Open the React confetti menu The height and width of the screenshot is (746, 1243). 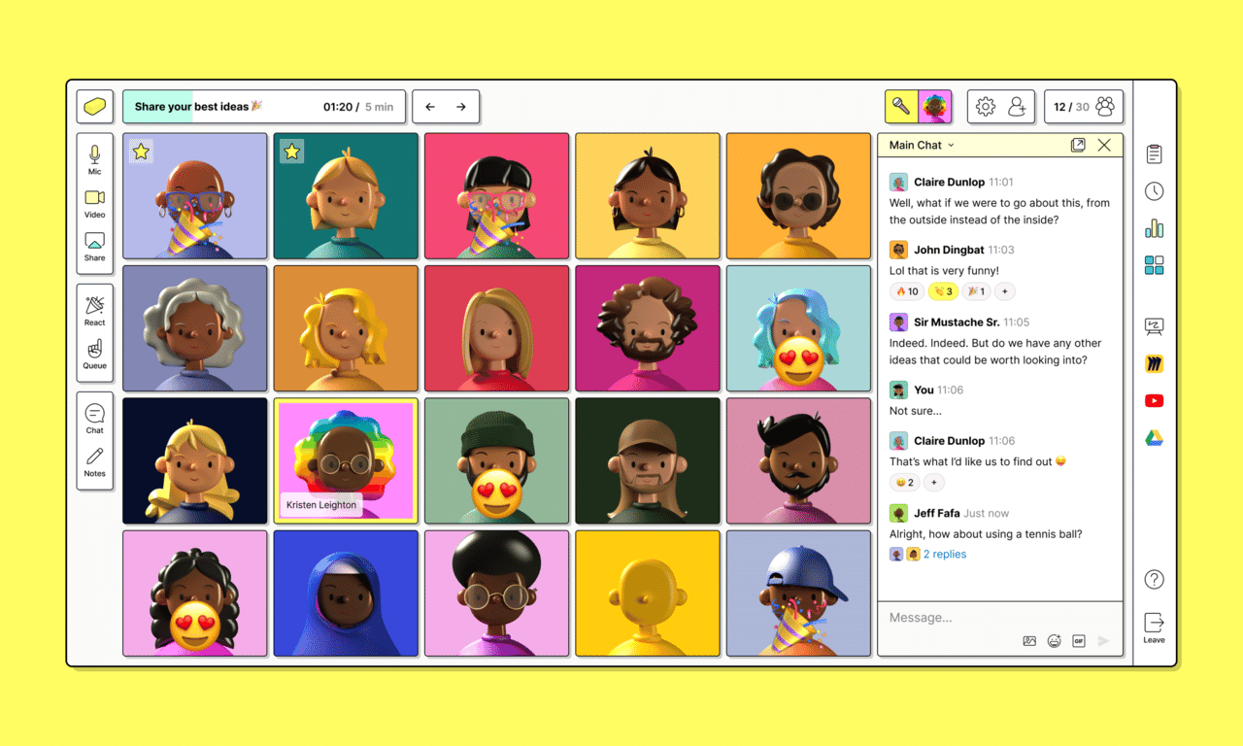click(94, 310)
